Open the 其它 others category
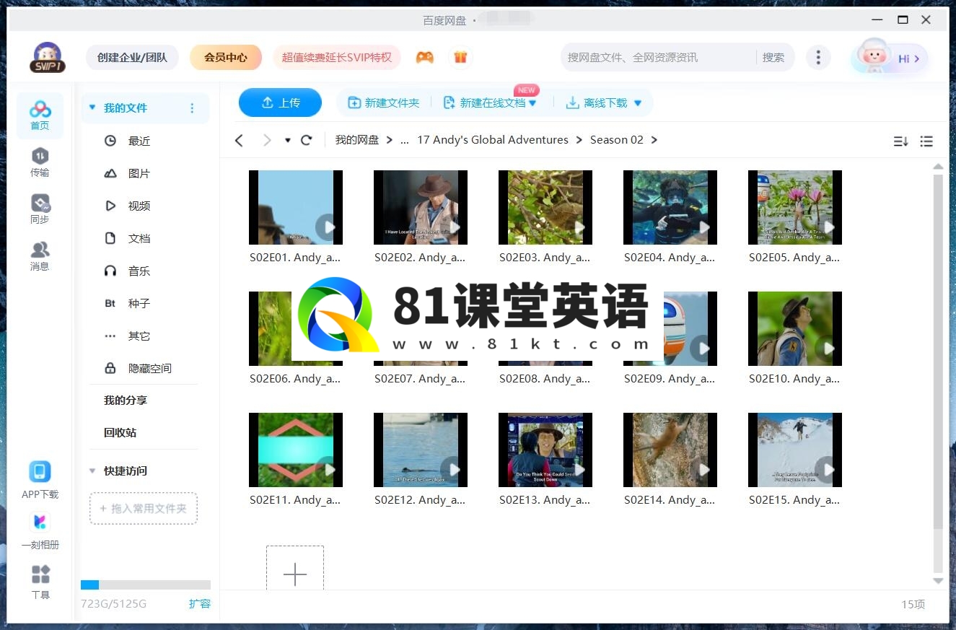Viewport: 956px width, 630px height. click(x=139, y=336)
